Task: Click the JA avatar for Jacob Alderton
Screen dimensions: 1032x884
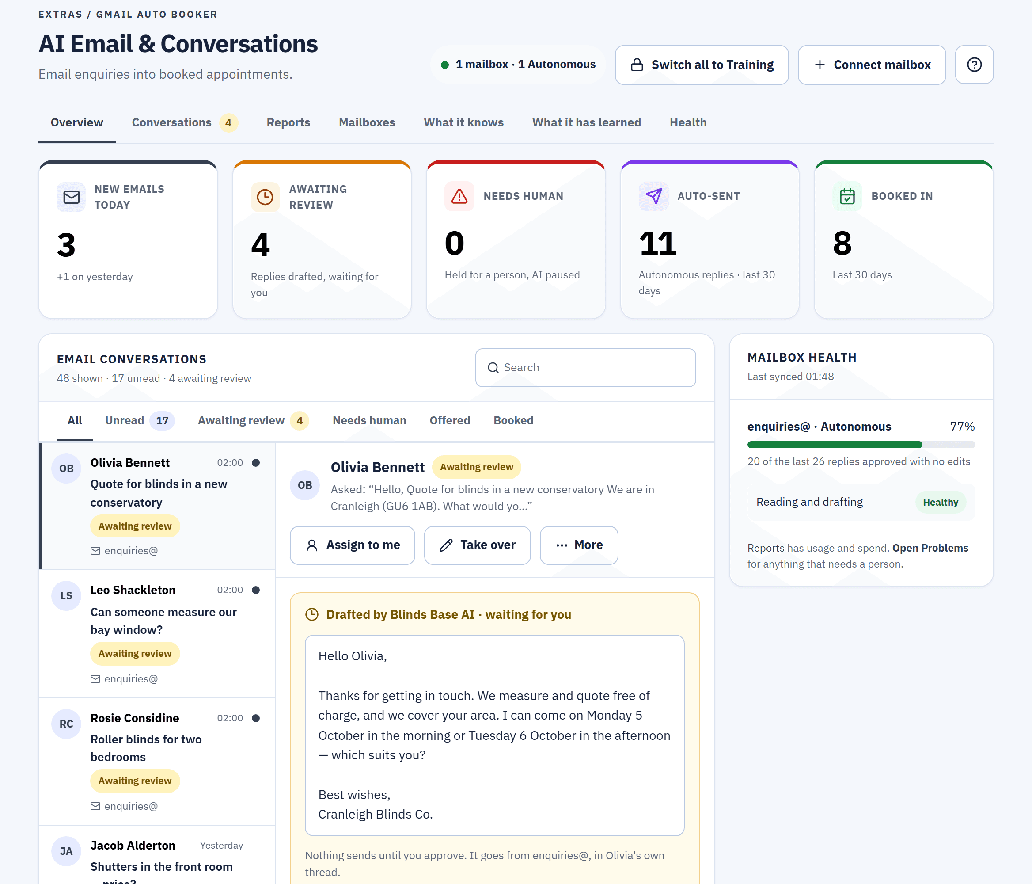Action: coord(66,850)
